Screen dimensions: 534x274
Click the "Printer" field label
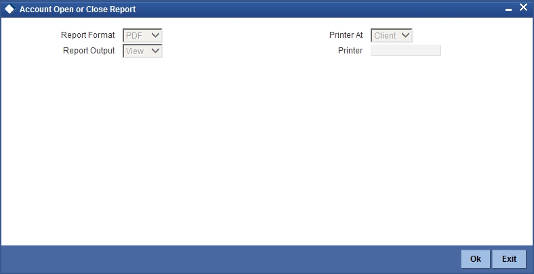pos(350,51)
